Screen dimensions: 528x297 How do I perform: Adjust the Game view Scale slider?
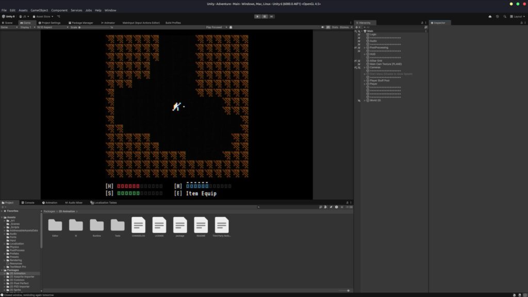pos(95,27)
